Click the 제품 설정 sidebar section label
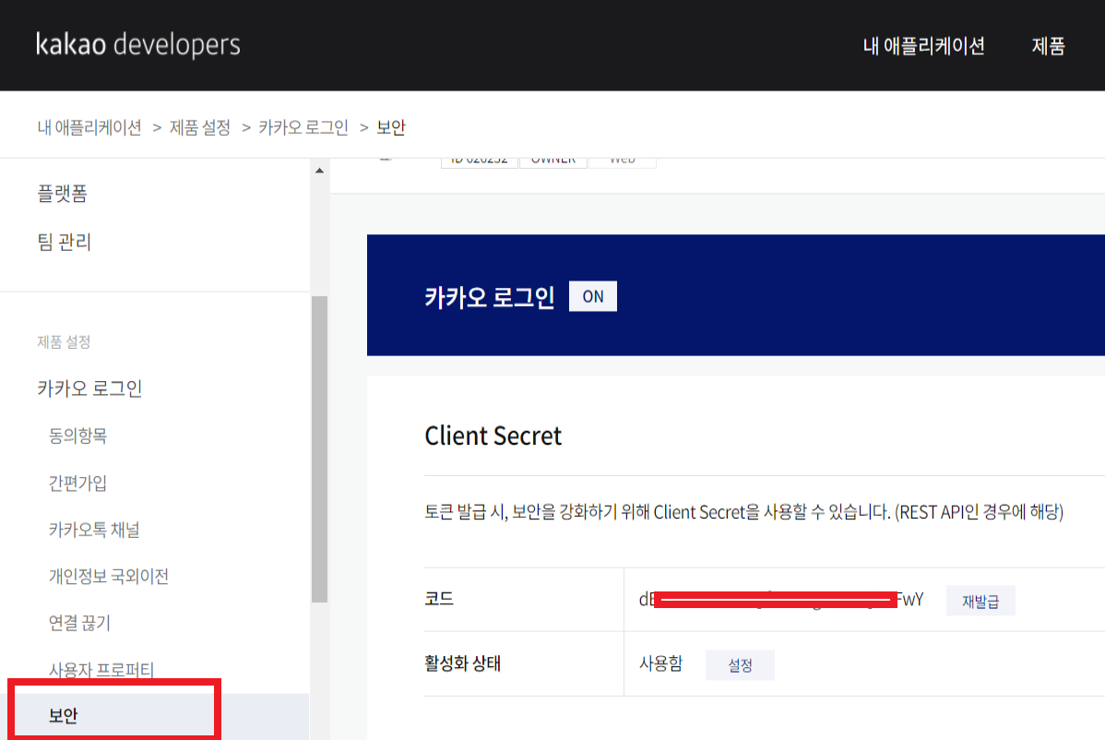The width and height of the screenshot is (1105, 740). point(65,341)
